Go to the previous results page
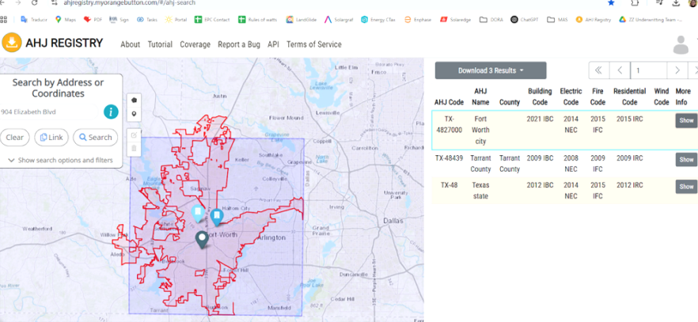Image resolution: width=698 pixels, height=322 pixels. point(620,70)
